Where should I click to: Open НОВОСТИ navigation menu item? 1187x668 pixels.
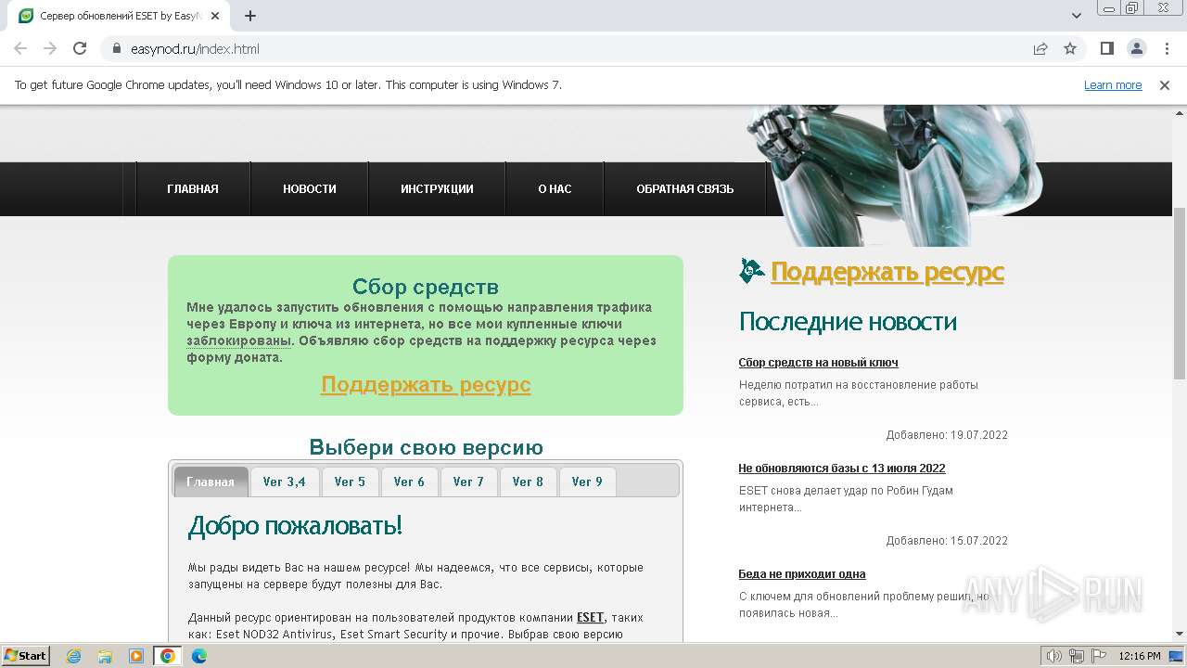pyautogui.click(x=310, y=189)
